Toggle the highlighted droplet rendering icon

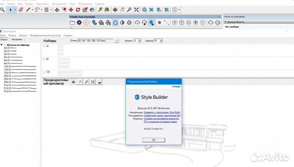[x=115, y=23]
